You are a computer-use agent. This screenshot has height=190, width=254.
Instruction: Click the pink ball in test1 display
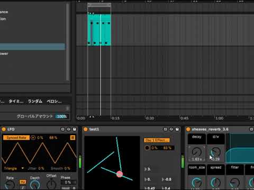point(120,174)
